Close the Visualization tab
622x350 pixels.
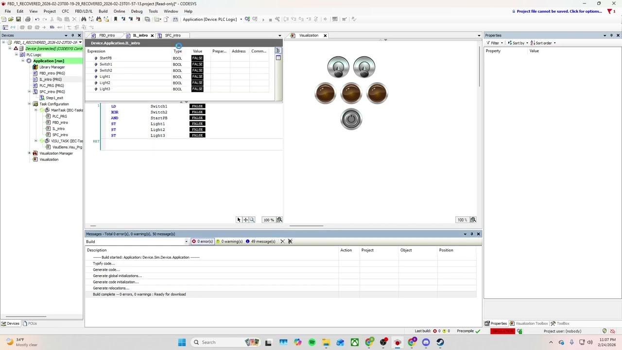point(325,35)
